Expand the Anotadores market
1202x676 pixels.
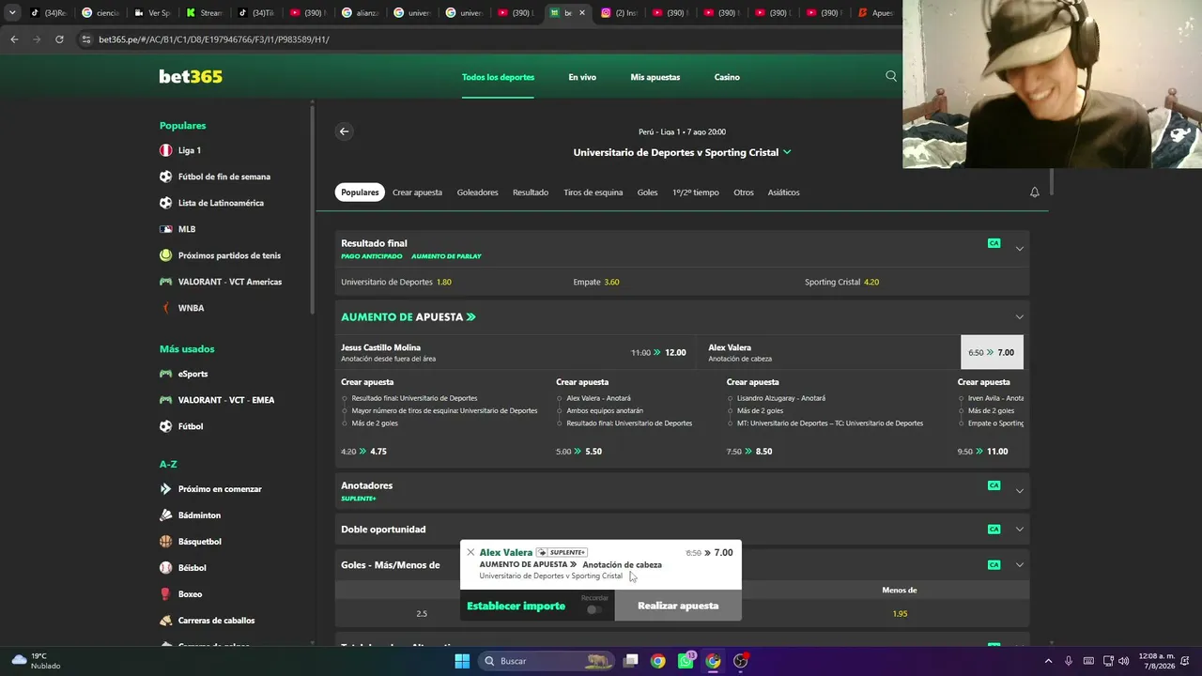tap(1019, 491)
